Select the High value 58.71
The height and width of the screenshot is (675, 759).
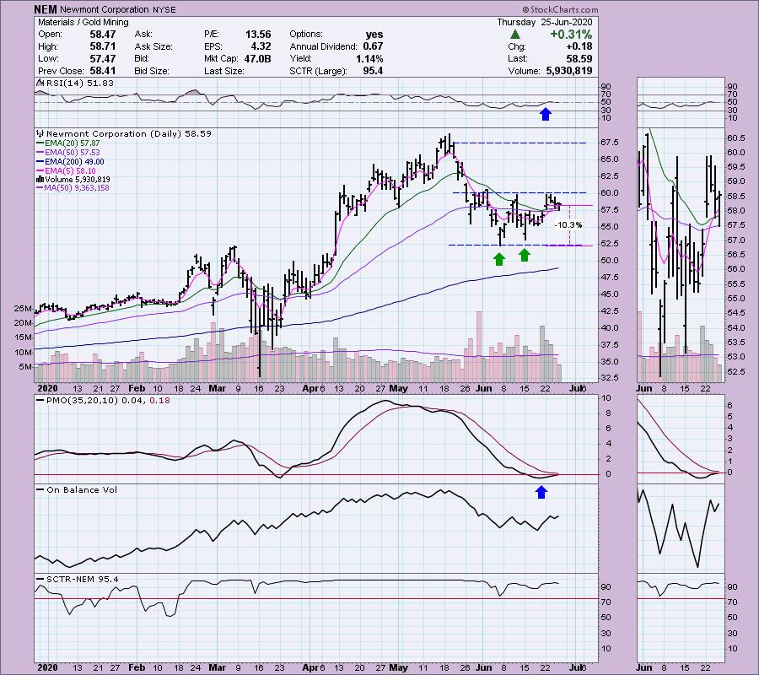click(103, 46)
